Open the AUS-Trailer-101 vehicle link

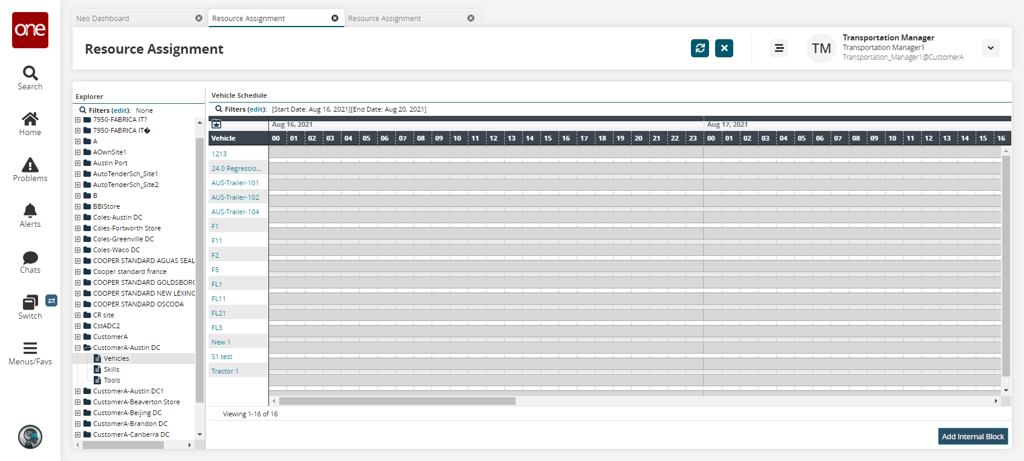tap(235, 183)
